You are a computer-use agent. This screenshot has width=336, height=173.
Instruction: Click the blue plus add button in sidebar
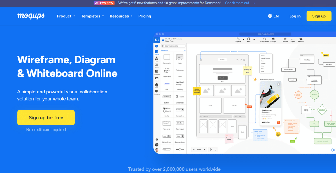pyautogui.click(x=157, y=46)
